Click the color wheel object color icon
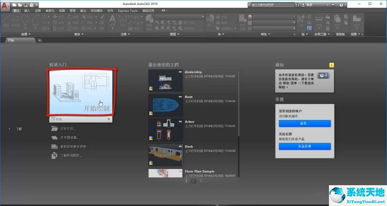387x206 pixels. coord(250,17)
